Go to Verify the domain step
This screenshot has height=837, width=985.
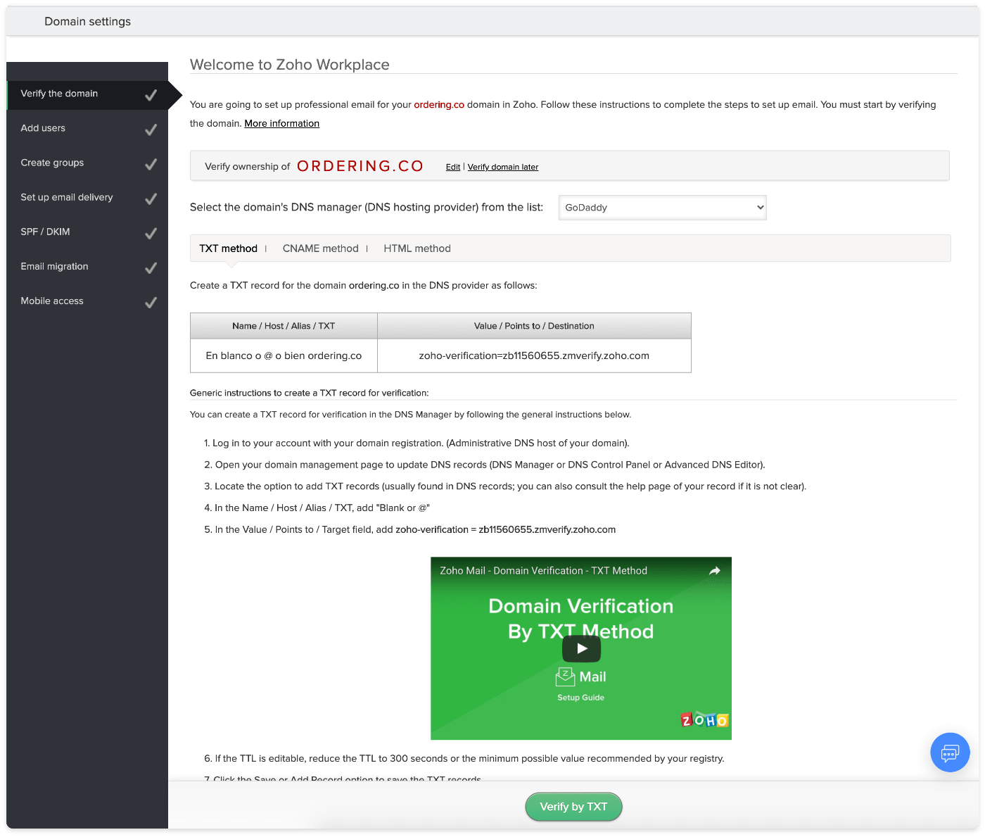(x=87, y=94)
